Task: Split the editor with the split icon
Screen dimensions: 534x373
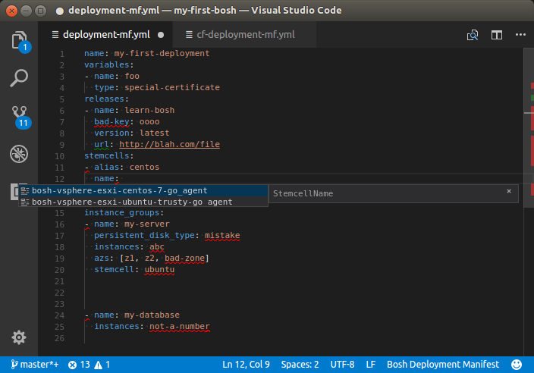Action: [497, 35]
